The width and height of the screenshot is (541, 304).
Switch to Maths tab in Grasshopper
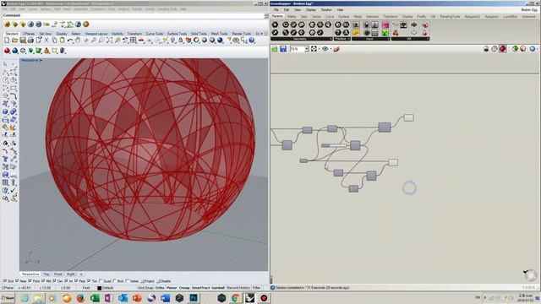click(292, 17)
